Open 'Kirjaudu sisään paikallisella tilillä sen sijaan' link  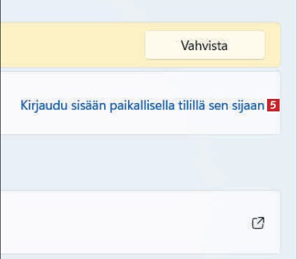click(x=143, y=106)
